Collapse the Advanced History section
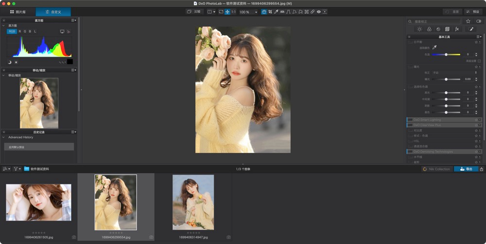 coord(3,137)
